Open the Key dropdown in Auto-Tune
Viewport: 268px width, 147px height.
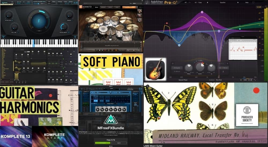click(24, 3)
